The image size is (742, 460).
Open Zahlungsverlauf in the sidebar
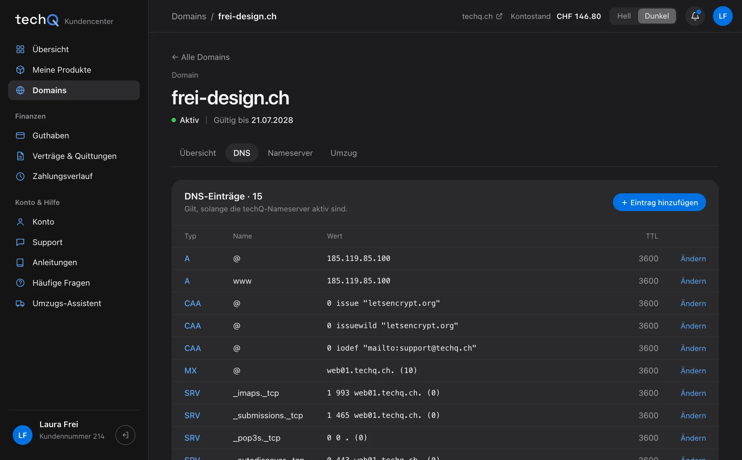pos(74,176)
